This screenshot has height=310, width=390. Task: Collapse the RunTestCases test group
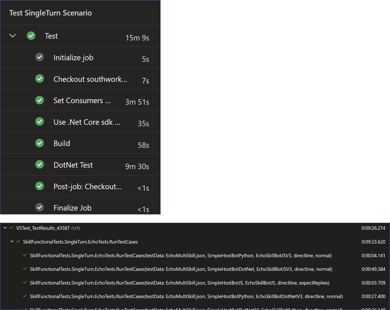12,242
